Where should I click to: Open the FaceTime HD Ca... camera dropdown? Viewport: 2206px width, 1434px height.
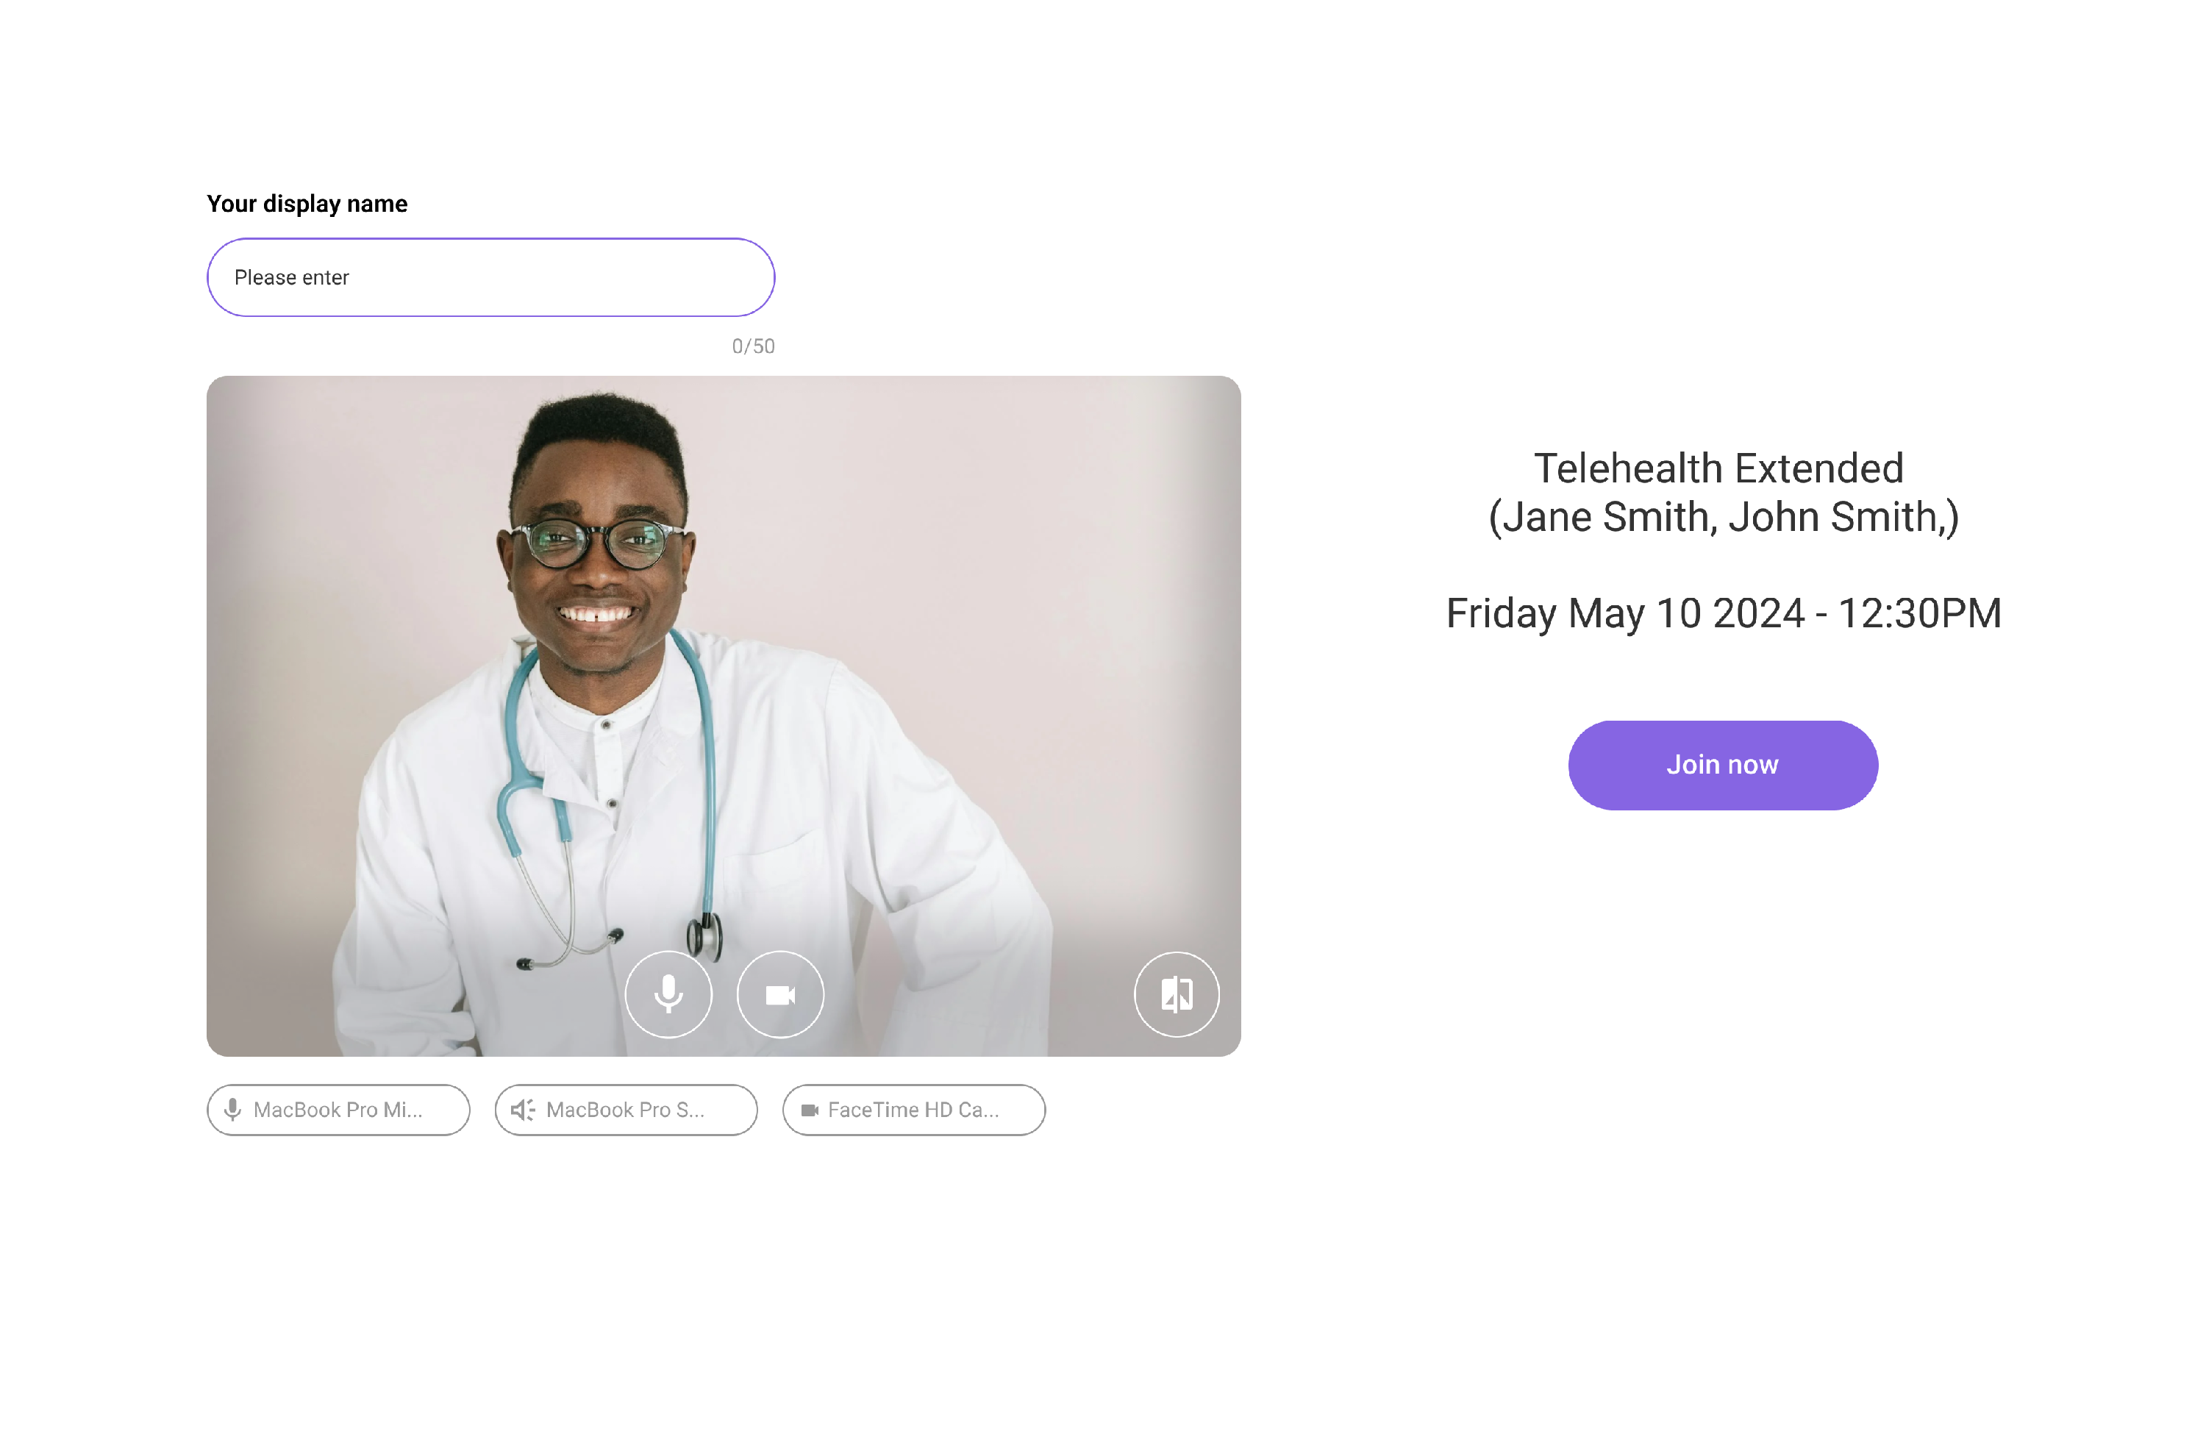pyautogui.click(x=914, y=1110)
